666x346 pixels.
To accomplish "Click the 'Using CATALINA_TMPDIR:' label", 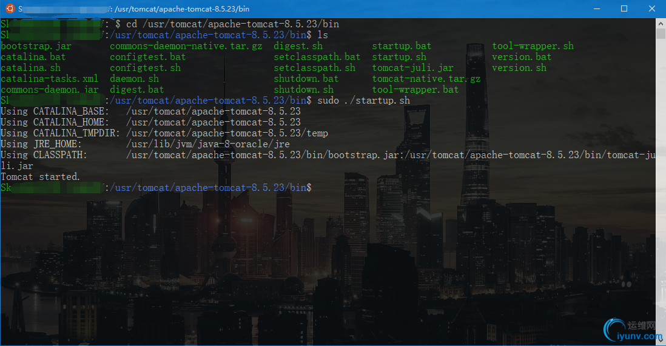I will 60,133.
